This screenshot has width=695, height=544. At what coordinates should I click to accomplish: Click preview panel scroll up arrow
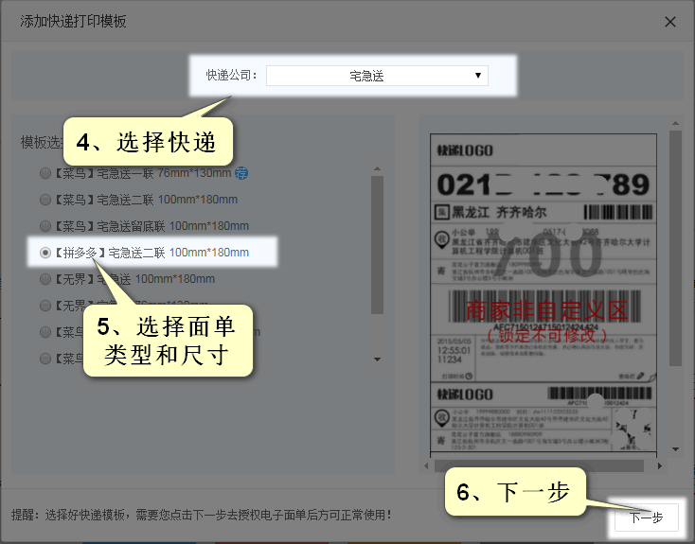click(x=675, y=123)
